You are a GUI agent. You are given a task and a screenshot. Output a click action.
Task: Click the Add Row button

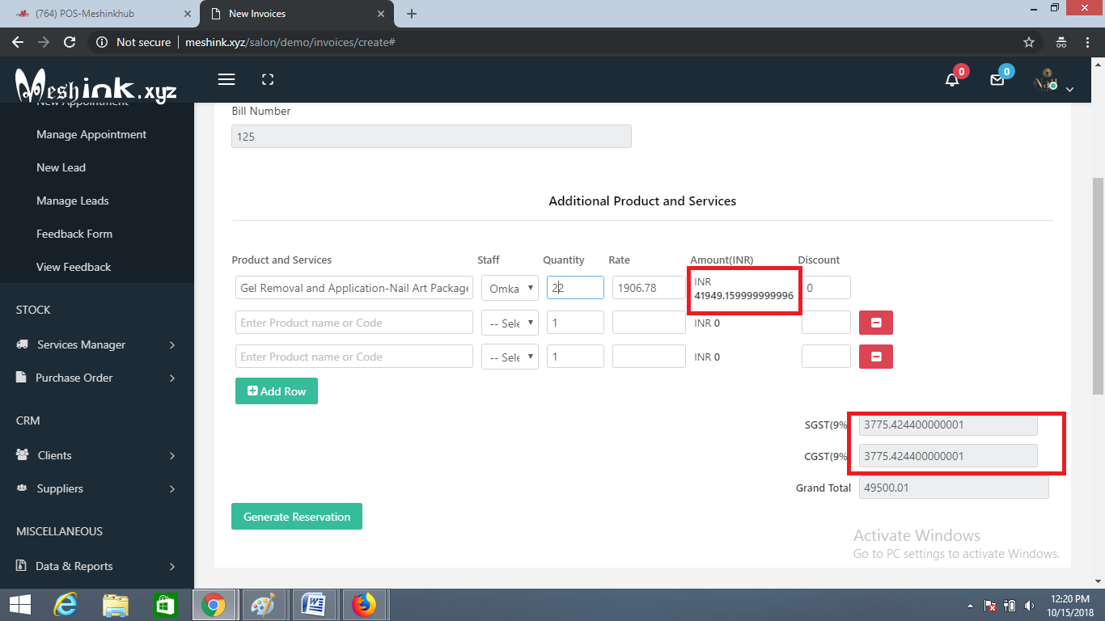pyautogui.click(x=277, y=391)
